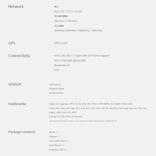The width and height of the screenshot is (156, 156).
Task: Click the third-party application italic note
Action: tap(83, 121)
